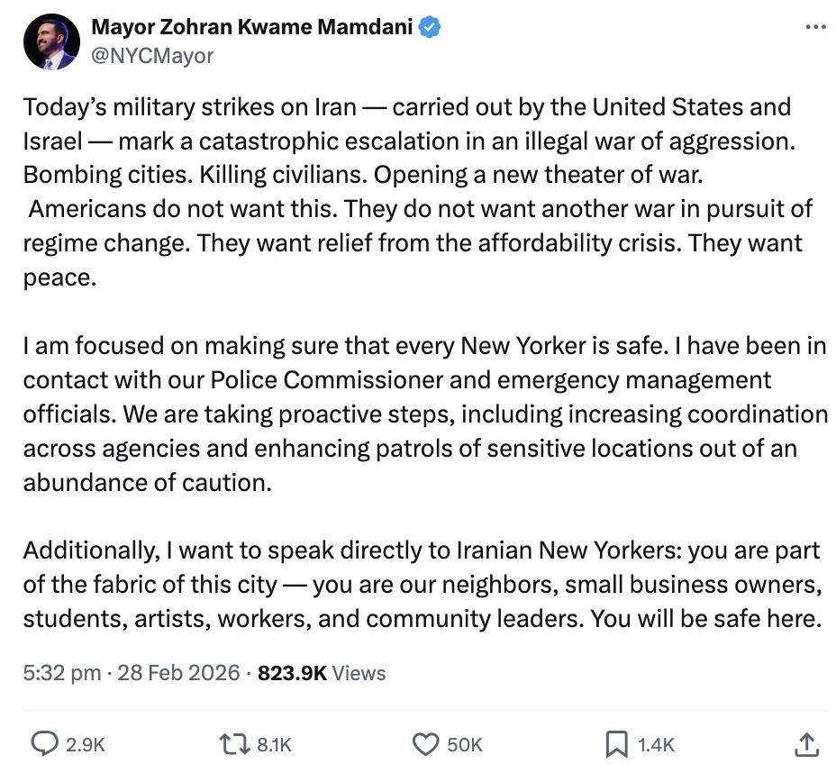Click the 8.1K repost count

(274, 744)
